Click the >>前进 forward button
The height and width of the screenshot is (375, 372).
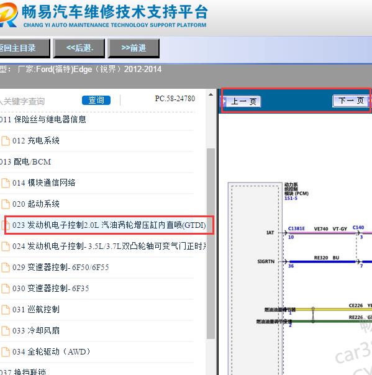(x=134, y=48)
